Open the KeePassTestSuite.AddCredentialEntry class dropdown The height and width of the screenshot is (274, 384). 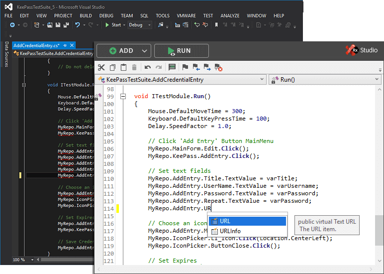(x=181, y=80)
